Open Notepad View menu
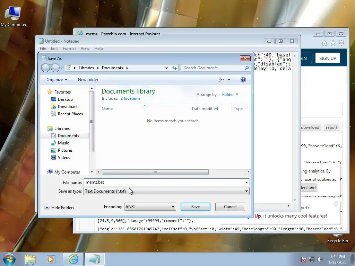The width and height of the screenshot is (355, 266). tap(85, 48)
